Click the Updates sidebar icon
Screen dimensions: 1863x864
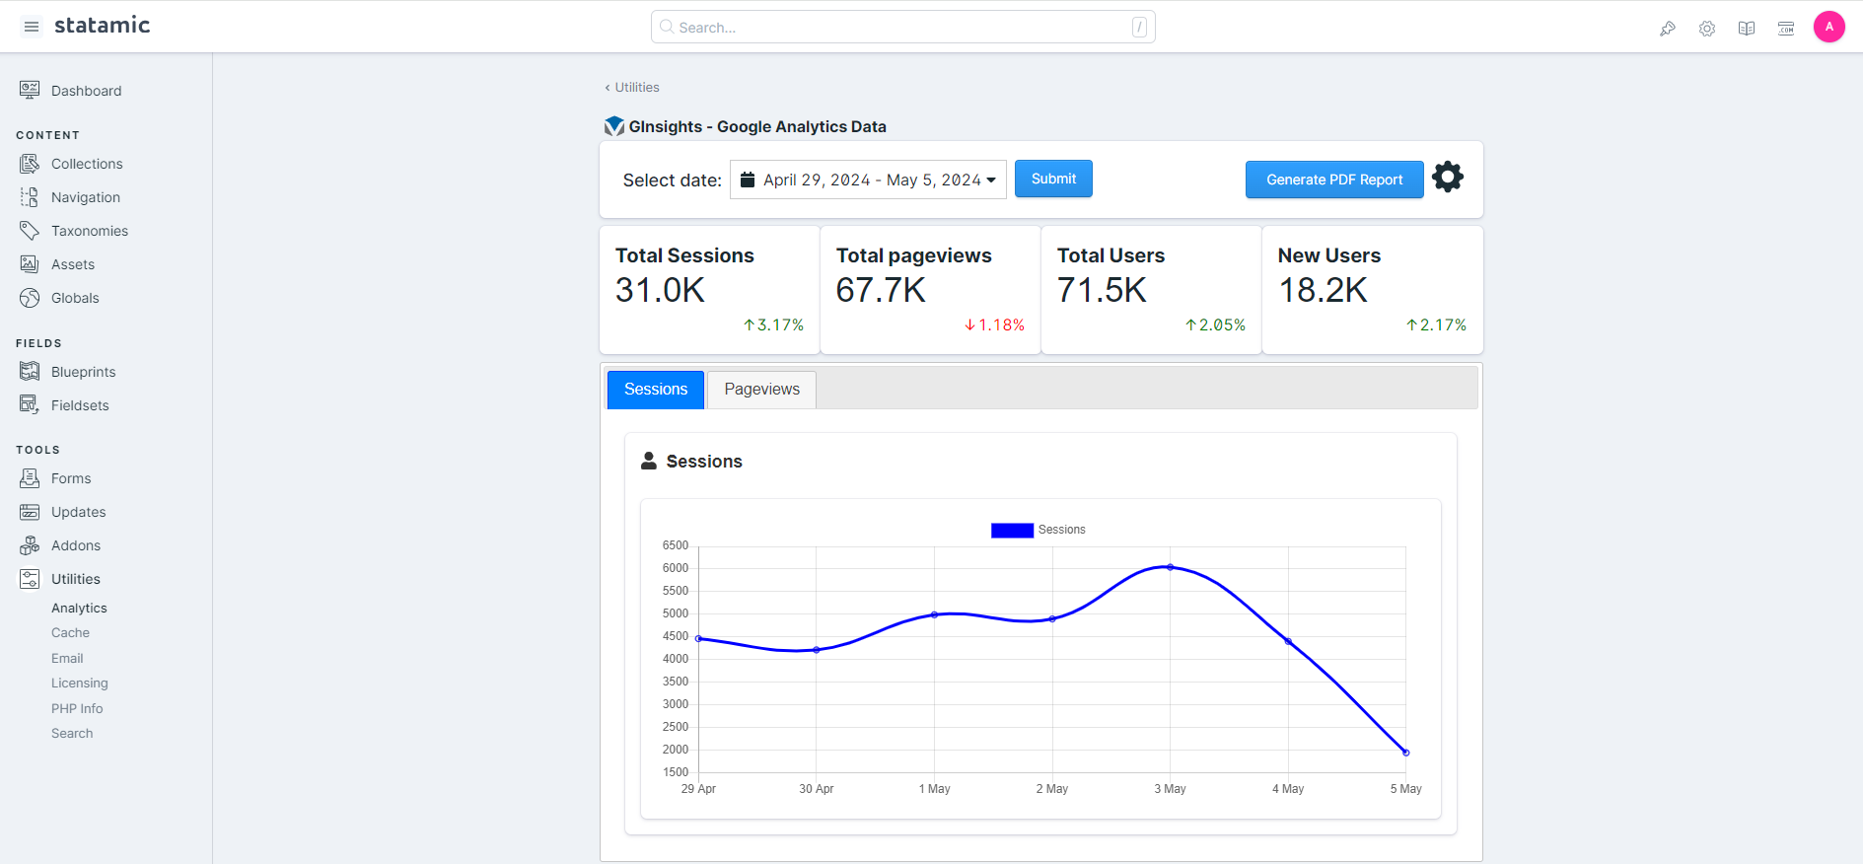click(x=30, y=511)
